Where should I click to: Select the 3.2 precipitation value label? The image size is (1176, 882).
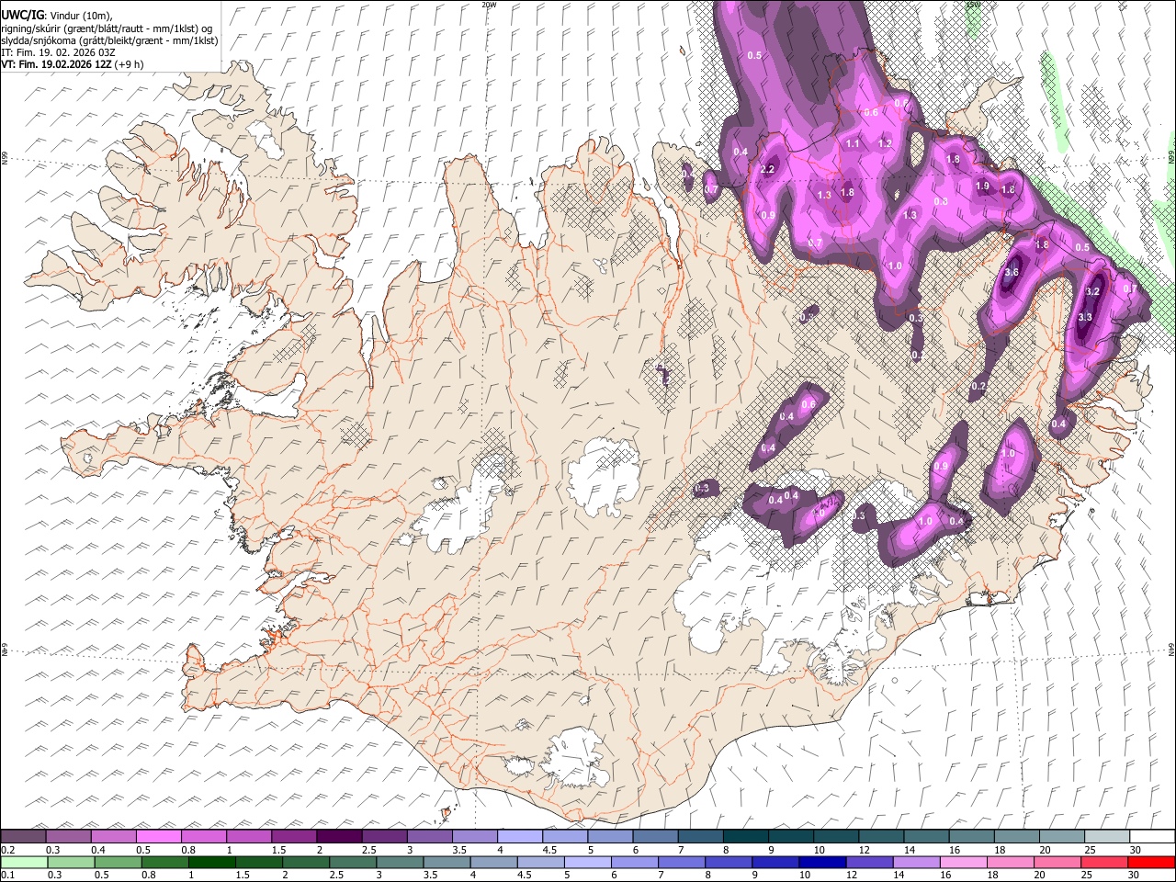(x=1092, y=291)
